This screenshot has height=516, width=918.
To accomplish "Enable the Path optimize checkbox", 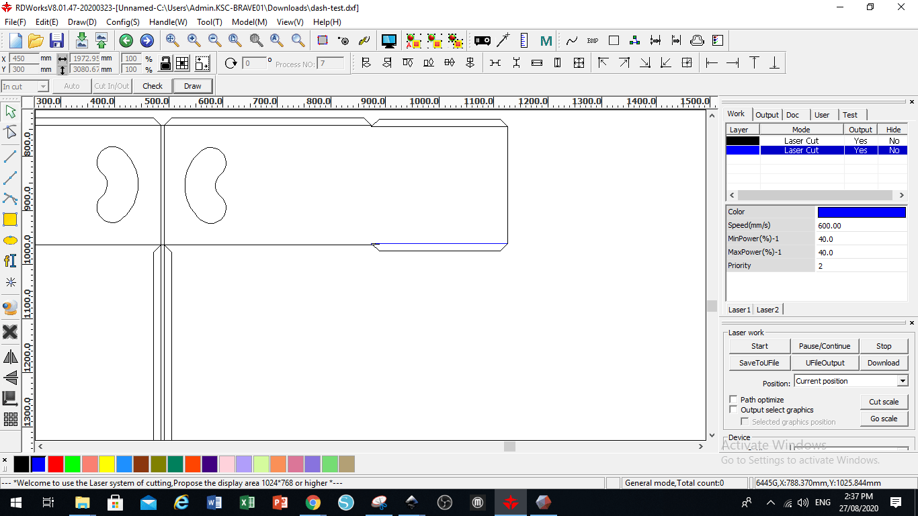I will point(733,400).
